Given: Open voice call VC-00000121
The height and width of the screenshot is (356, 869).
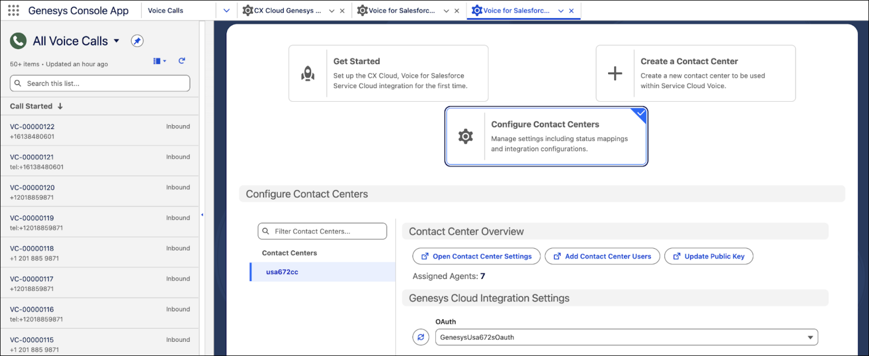Looking at the screenshot, I should (x=32, y=157).
